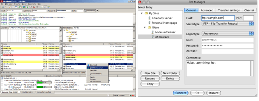Collapse the iWare folder tree node
Screen dimensions: 259x101
pyautogui.click(x=144, y=28)
